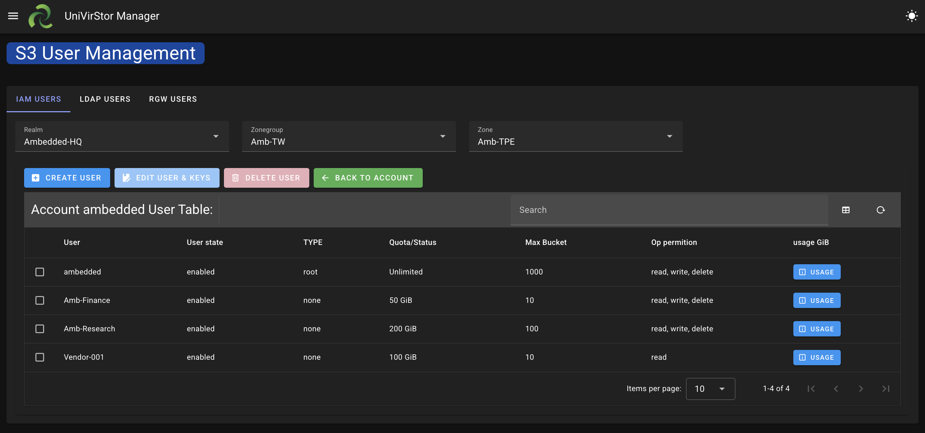Go to the next page arrow

tap(861, 389)
